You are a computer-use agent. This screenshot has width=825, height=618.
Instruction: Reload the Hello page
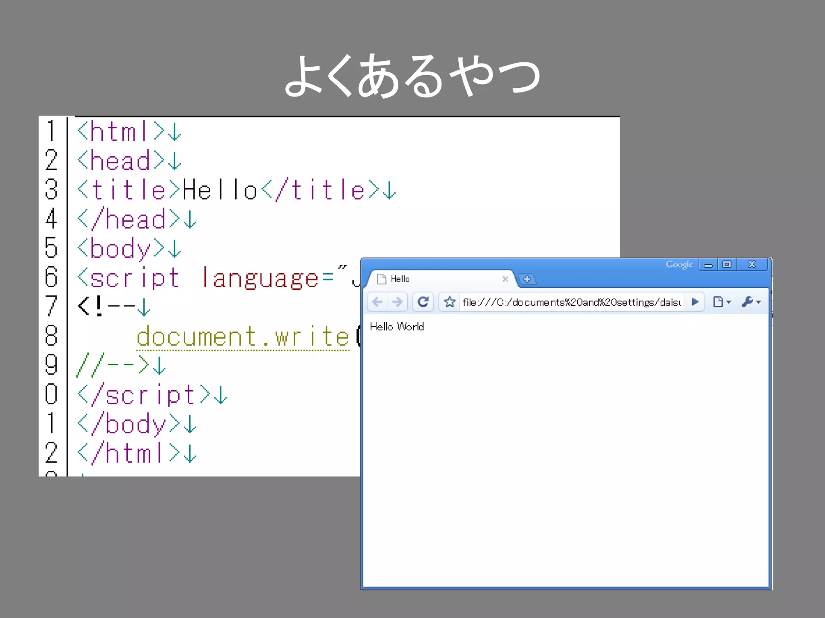[423, 302]
